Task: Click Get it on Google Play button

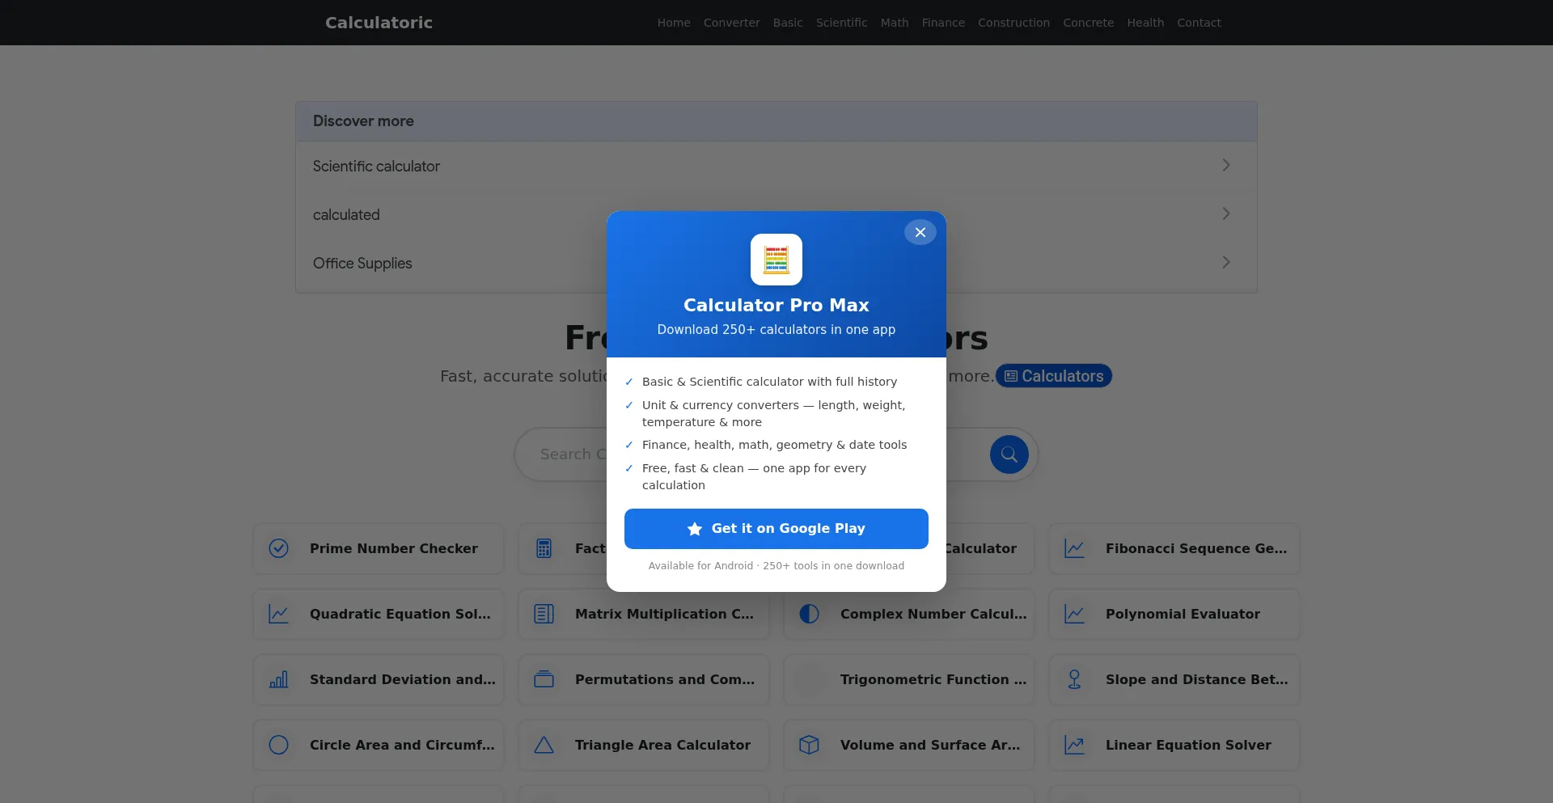Action: (776, 529)
